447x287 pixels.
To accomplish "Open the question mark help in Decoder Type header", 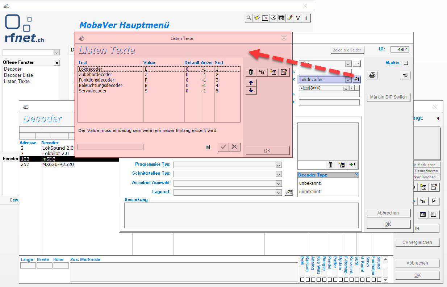I will (x=356, y=175).
